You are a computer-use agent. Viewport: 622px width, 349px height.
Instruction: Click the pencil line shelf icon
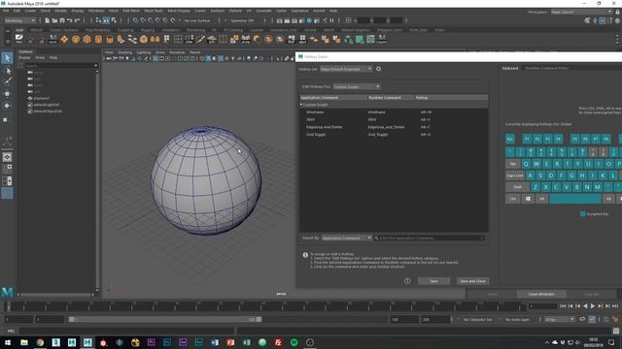[x=200, y=39]
